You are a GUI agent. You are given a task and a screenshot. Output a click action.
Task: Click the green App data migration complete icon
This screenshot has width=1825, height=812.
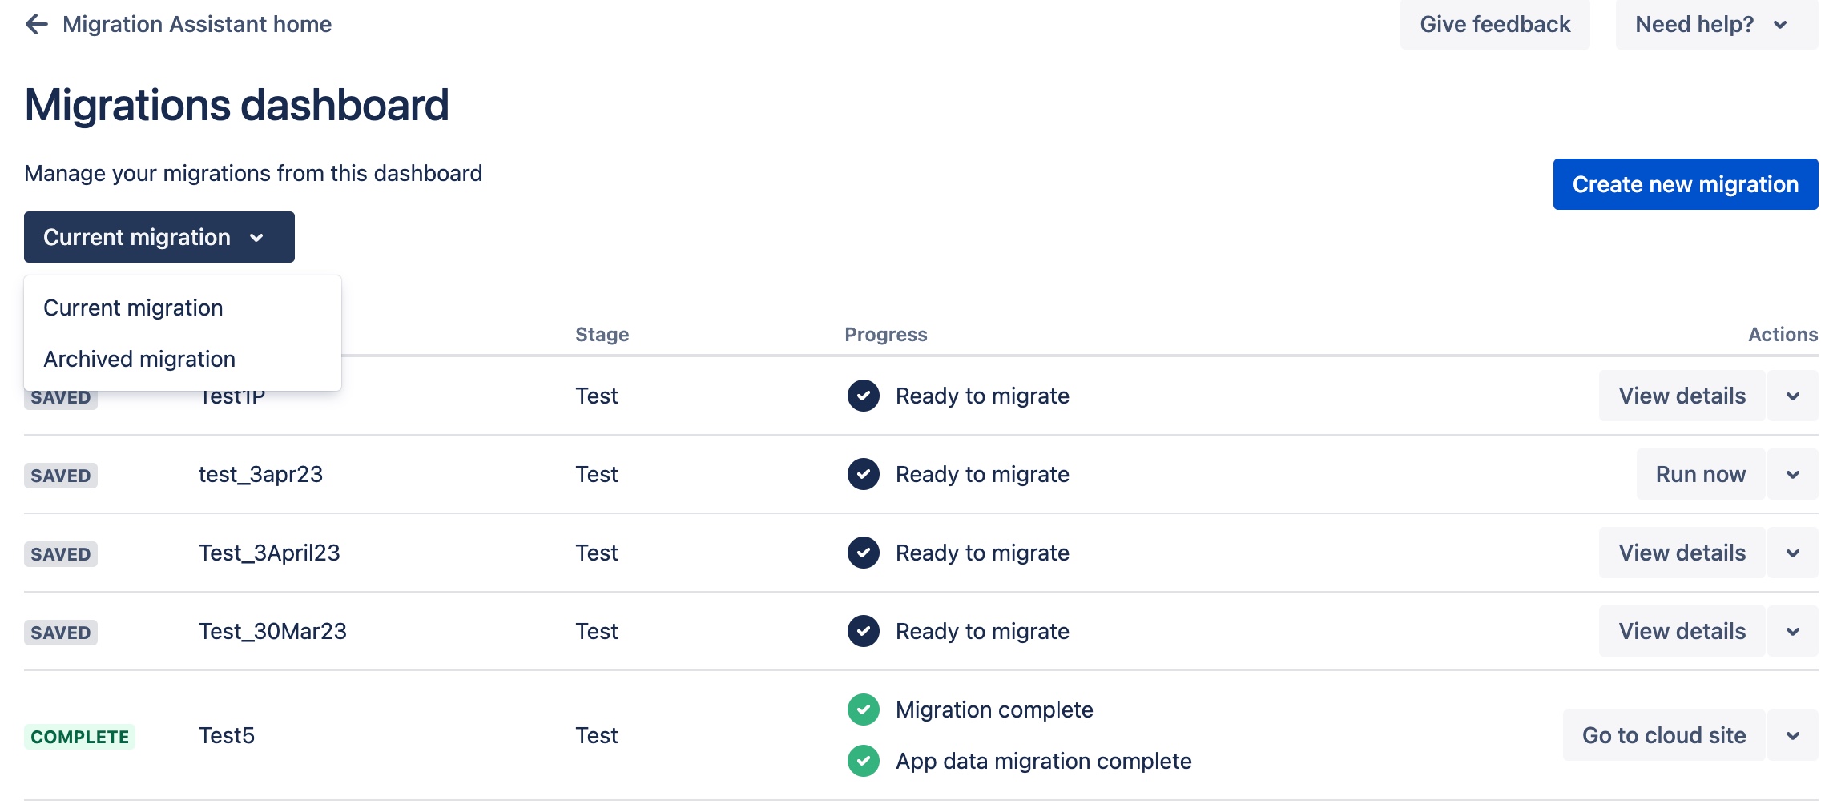863,761
